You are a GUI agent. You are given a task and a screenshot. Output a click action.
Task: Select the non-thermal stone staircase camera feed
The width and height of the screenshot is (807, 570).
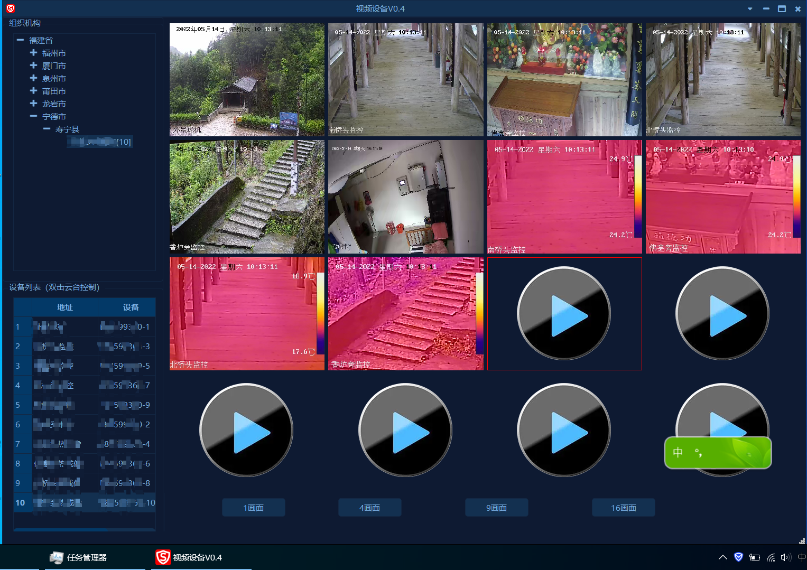click(x=247, y=197)
